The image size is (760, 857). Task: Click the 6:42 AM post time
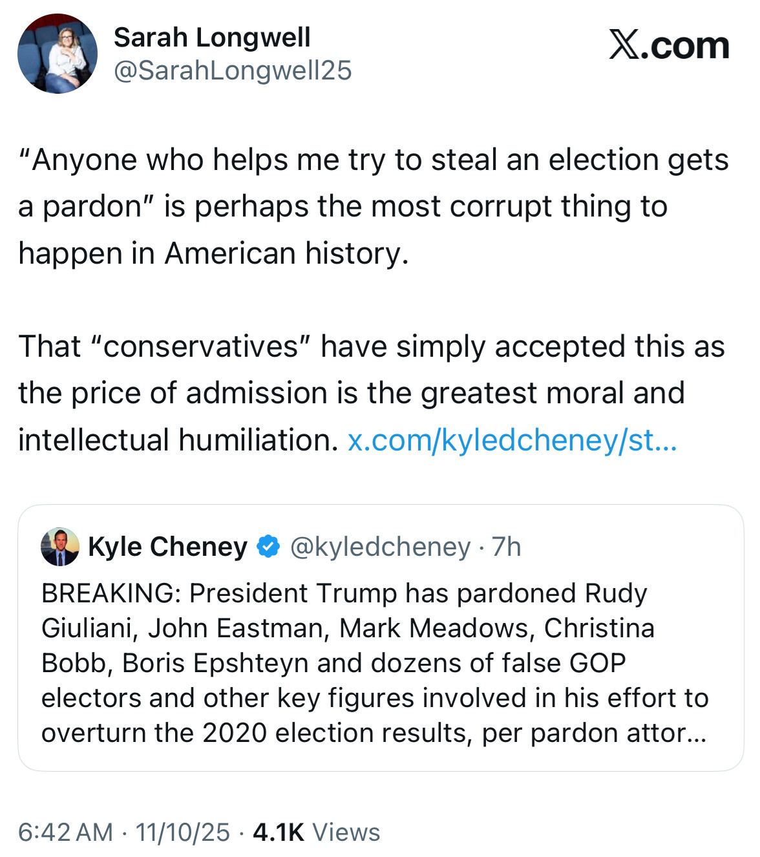[x=65, y=832]
